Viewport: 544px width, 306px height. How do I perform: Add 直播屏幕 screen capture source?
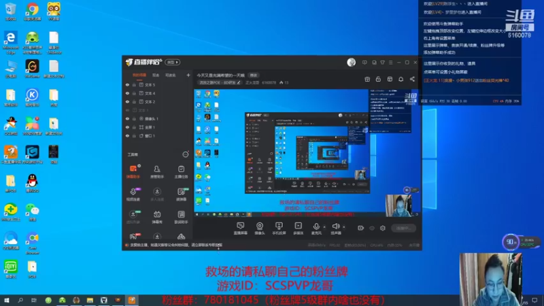[240, 228]
